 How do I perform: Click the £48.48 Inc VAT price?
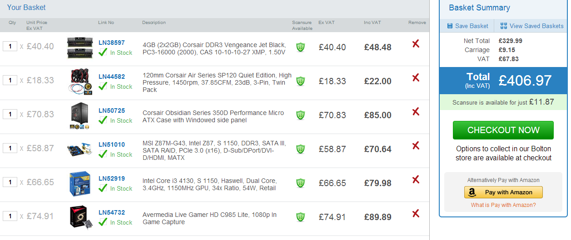pyautogui.click(x=377, y=47)
